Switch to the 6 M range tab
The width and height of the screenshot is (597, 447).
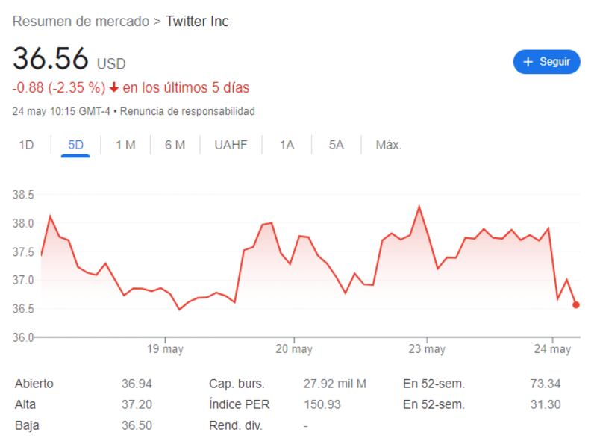pos(175,145)
